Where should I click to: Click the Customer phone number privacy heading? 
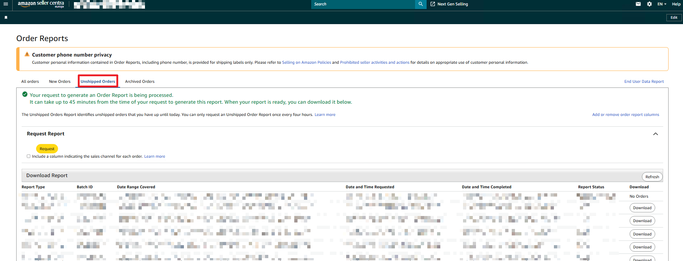click(x=72, y=55)
